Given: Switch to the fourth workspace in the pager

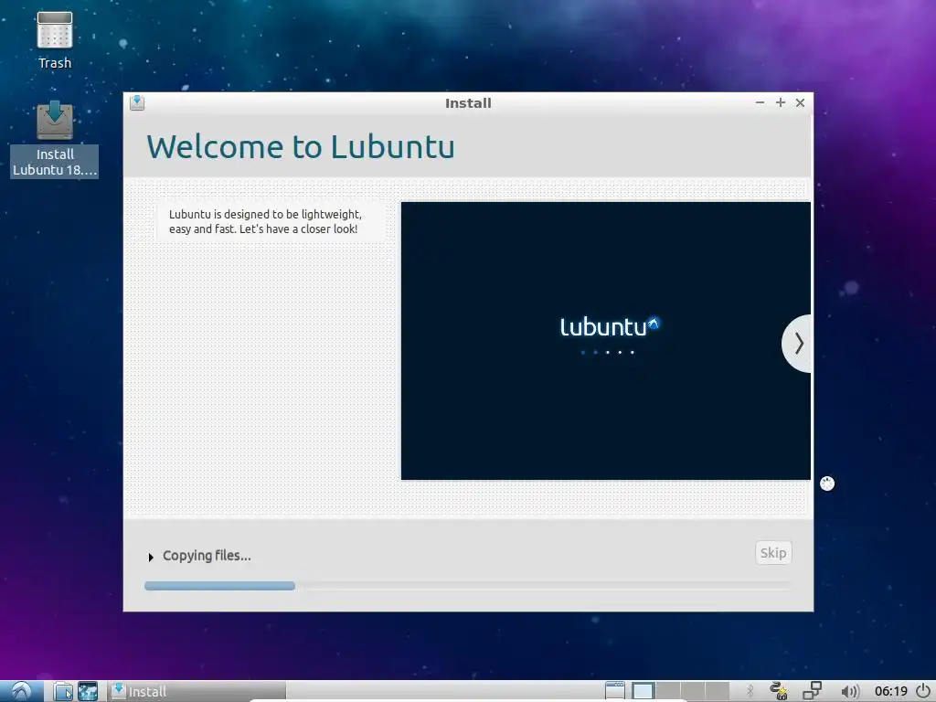Looking at the screenshot, I should 717,691.
